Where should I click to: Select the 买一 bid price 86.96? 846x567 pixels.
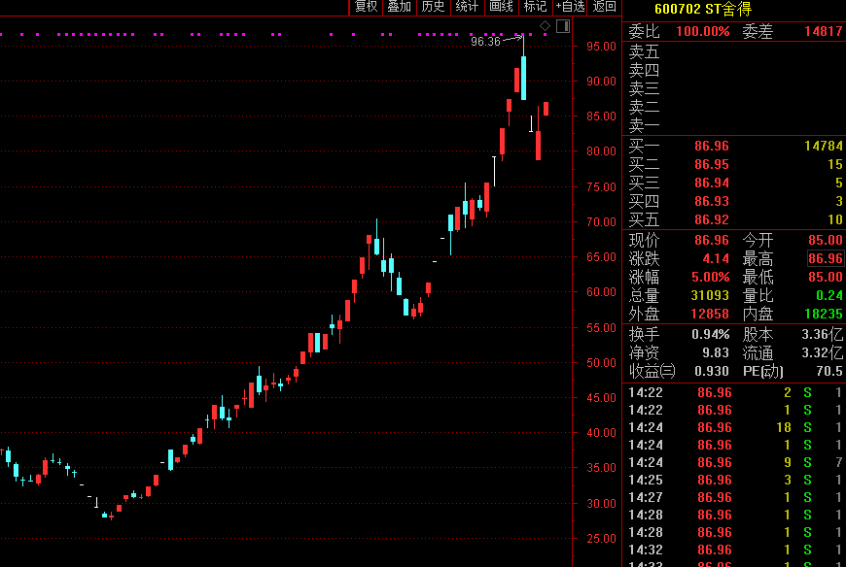(712, 147)
